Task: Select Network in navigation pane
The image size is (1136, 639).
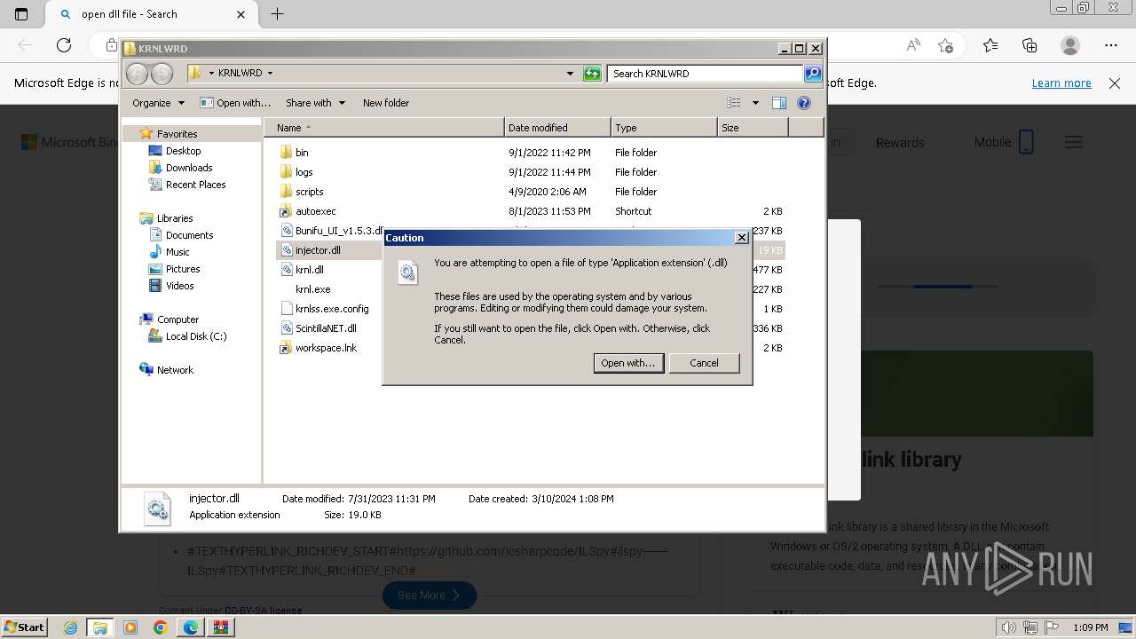Action: [175, 370]
